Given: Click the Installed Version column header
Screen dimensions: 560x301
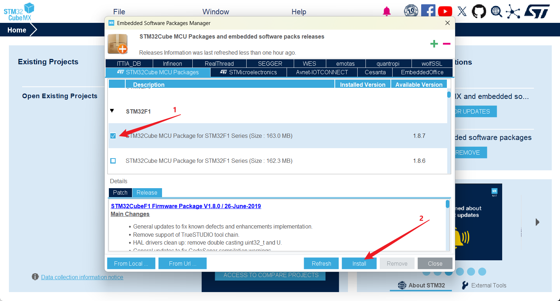Looking at the screenshot, I should [363, 84].
